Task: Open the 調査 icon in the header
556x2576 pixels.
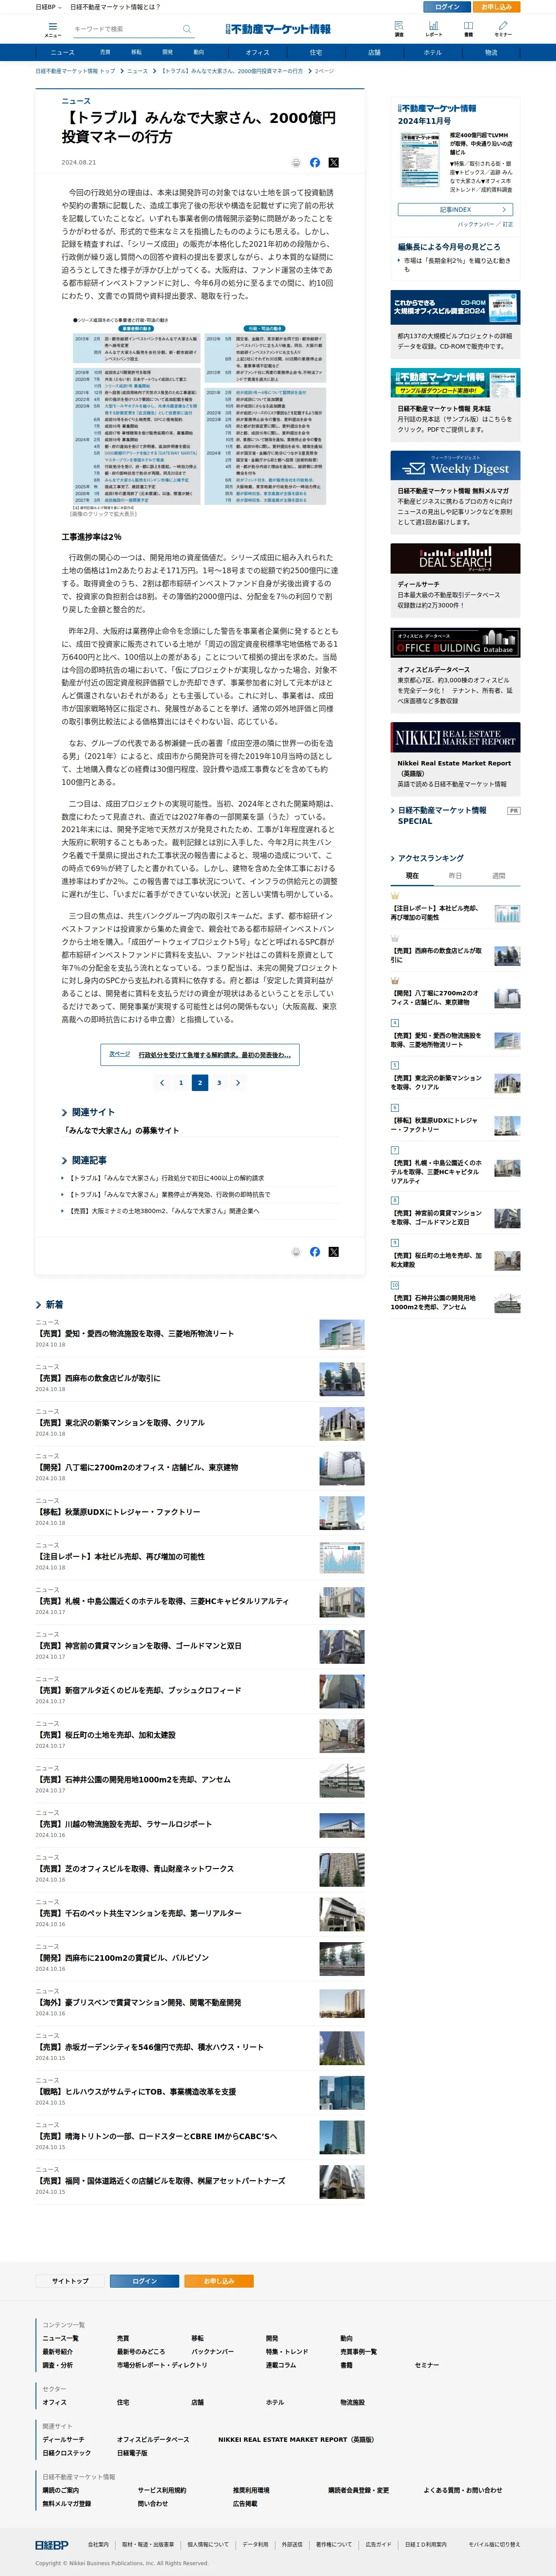Action: [x=399, y=28]
